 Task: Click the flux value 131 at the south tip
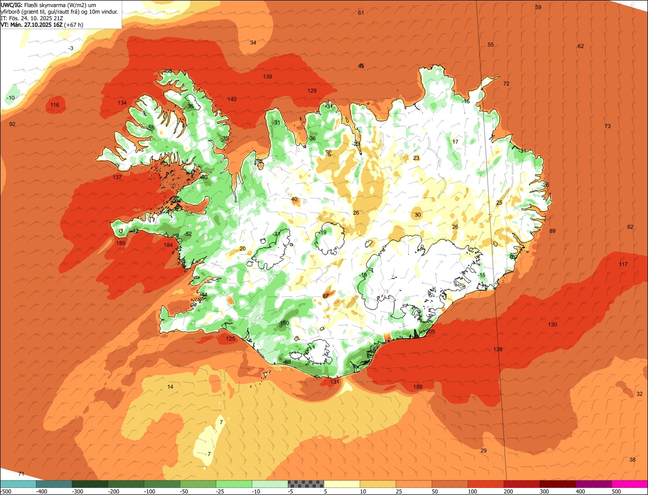pos(335,382)
